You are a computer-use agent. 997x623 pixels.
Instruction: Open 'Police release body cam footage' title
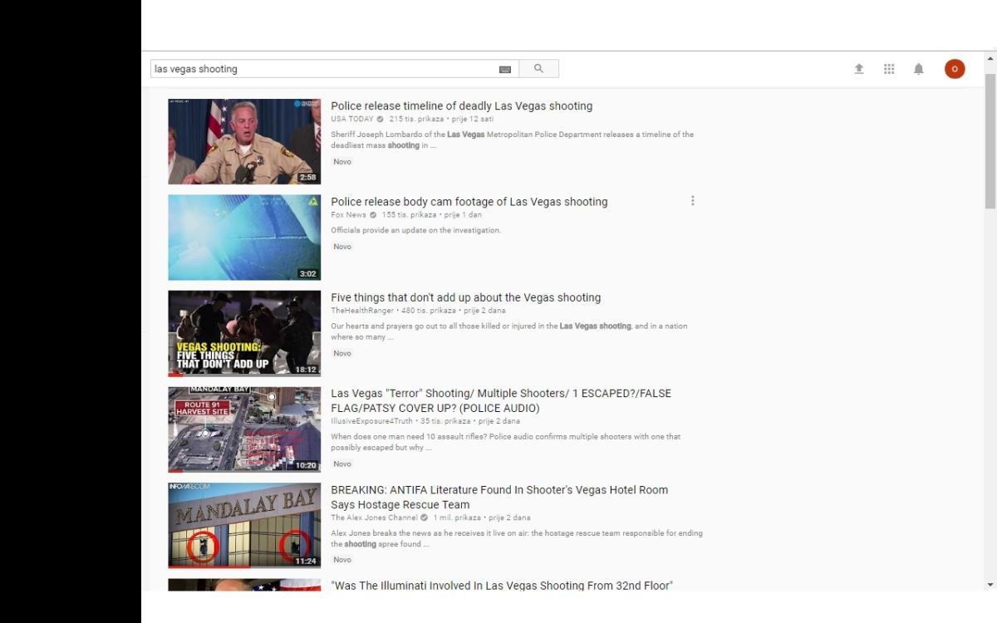coord(469,202)
